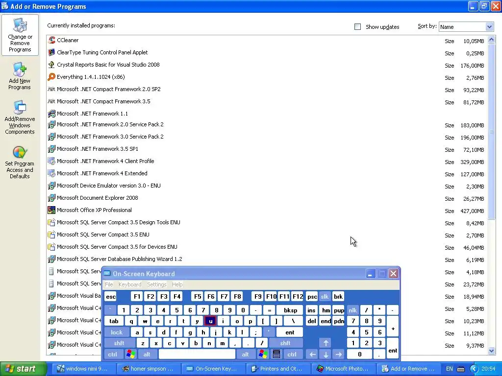Image resolution: width=502 pixels, height=376 pixels.
Task: Click the tab key on On-Screen Keyboard
Action: [x=114, y=321]
